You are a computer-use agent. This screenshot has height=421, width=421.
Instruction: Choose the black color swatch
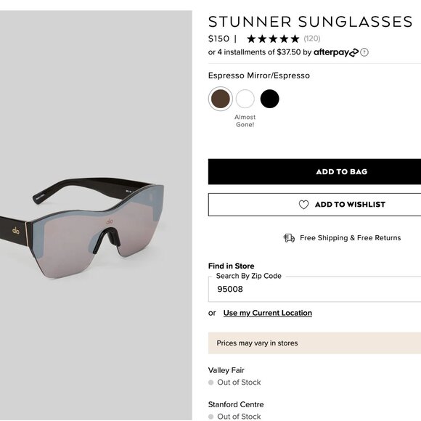point(269,99)
